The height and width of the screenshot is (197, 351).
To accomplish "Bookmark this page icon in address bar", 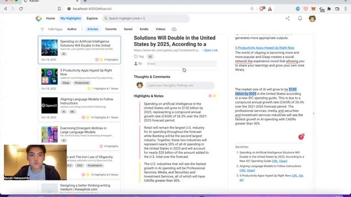I will coord(59,9).
